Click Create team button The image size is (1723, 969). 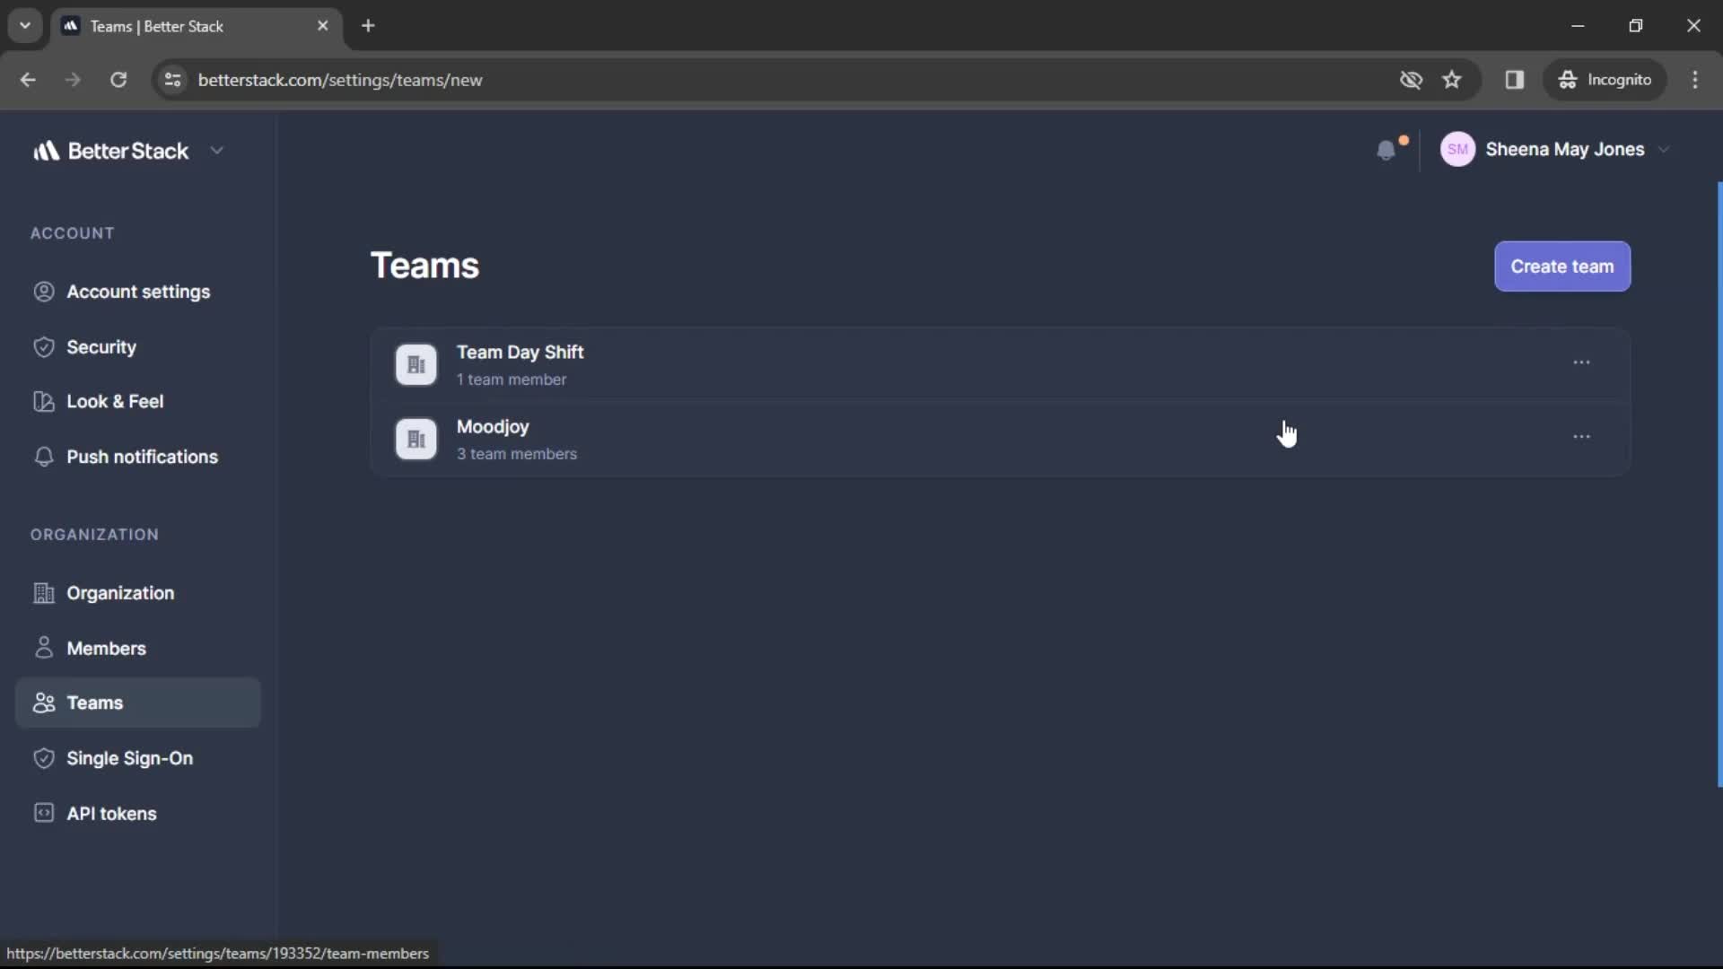click(x=1562, y=266)
